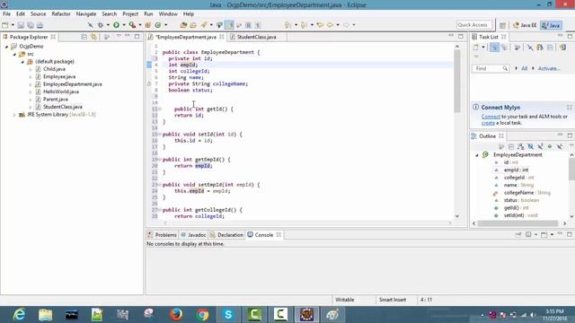Open Internet Explorer from the taskbar
The height and width of the screenshot is (323, 575).
(x=19, y=314)
